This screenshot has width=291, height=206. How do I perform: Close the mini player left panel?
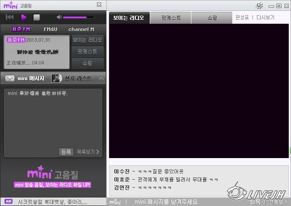click(99, 4)
